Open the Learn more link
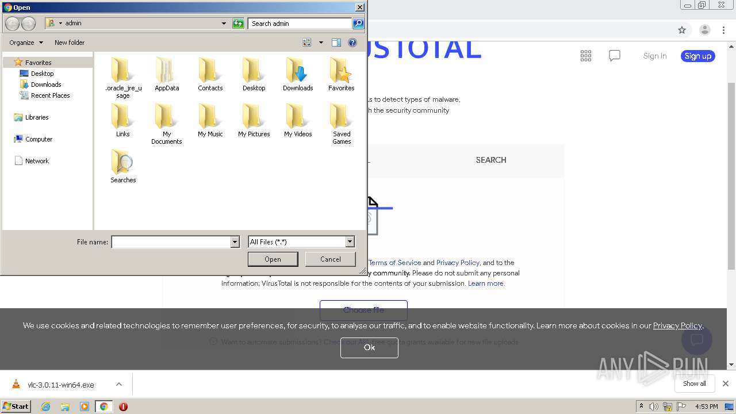This screenshot has width=736, height=414. (486, 283)
